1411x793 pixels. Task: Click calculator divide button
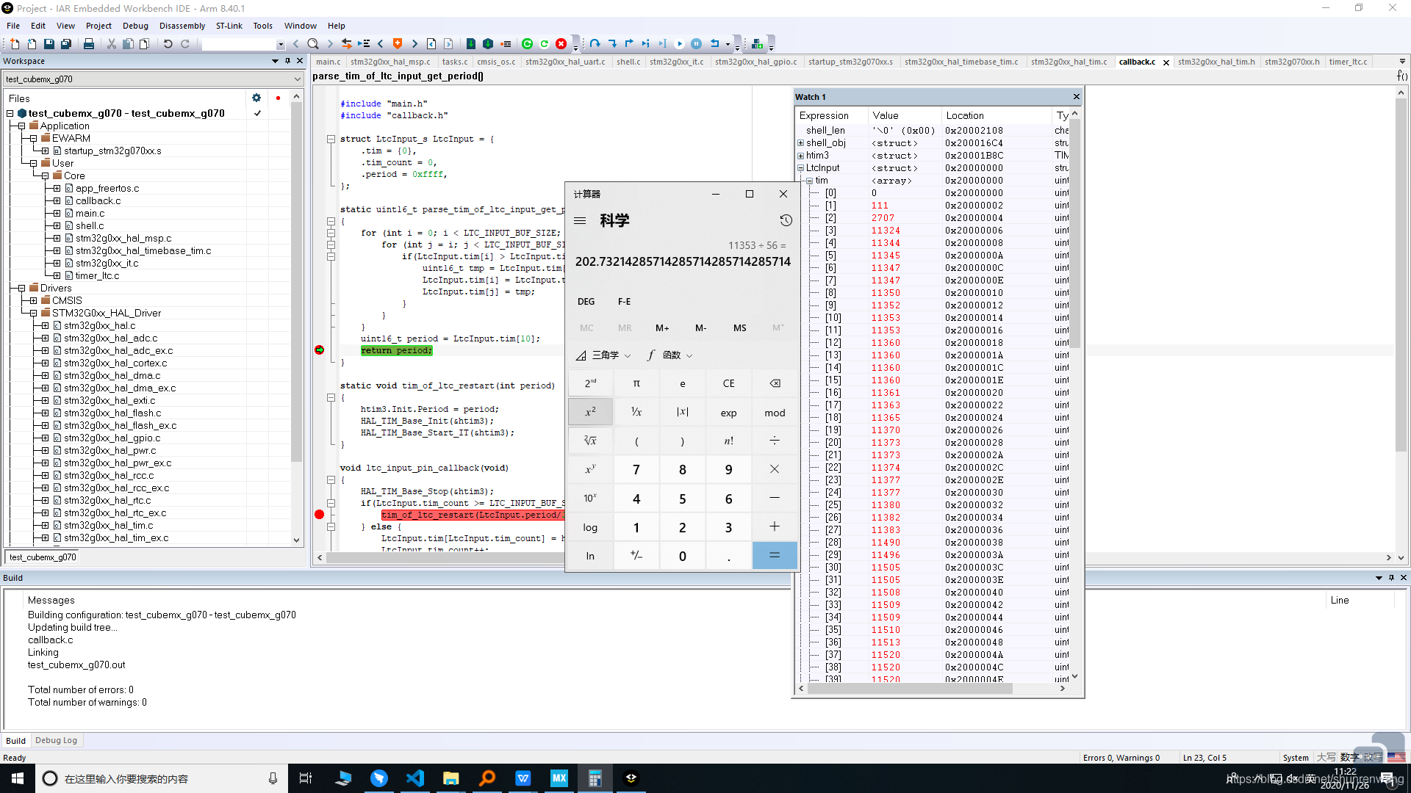tap(775, 441)
